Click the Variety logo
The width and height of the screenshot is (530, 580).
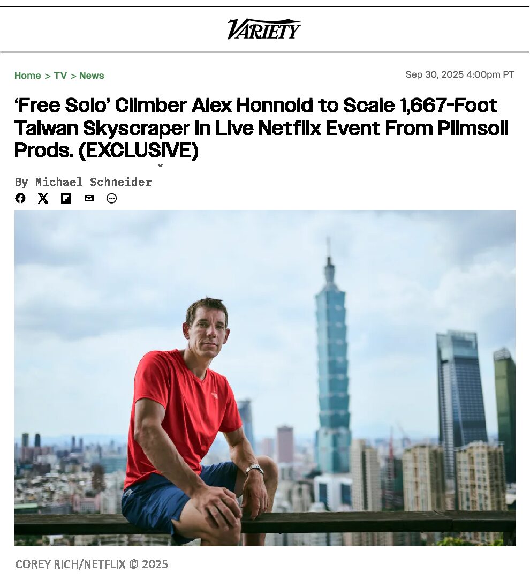click(264, 29)
